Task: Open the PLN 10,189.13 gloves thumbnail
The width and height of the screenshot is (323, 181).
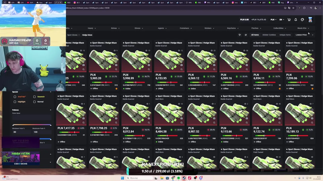Action: pos(300,113)
